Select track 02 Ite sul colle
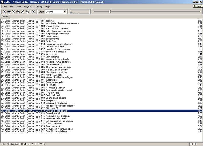This screenshot has width=203, height=146. pos(101,23)
